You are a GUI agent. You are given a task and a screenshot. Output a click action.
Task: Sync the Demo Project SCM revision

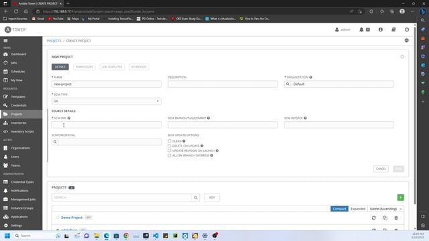click(374, 218)
